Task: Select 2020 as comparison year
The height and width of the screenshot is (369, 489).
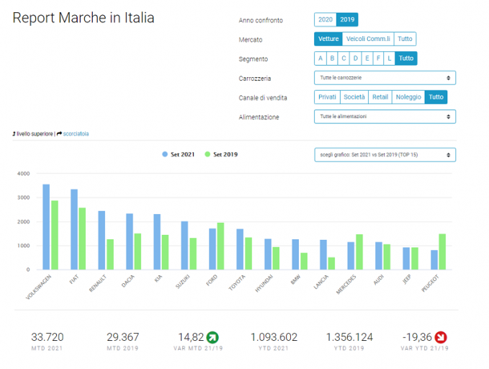Action: (x=326, y=19)
